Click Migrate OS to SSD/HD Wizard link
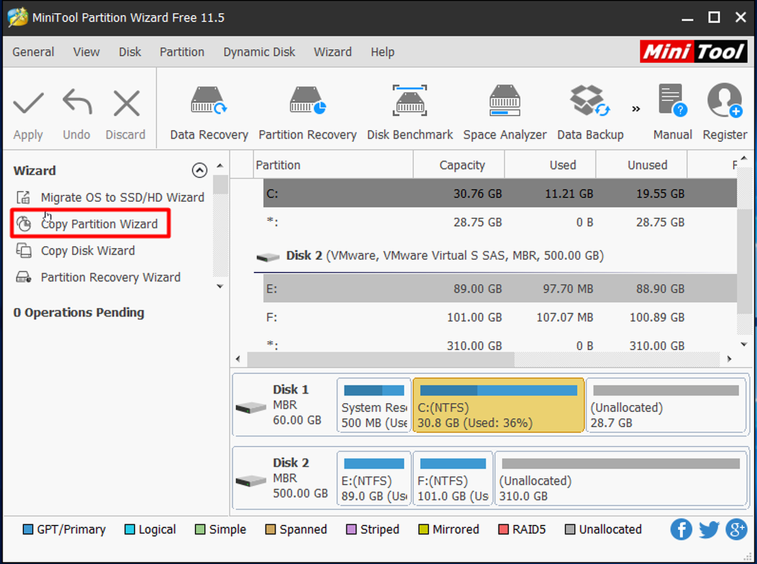 122,197
